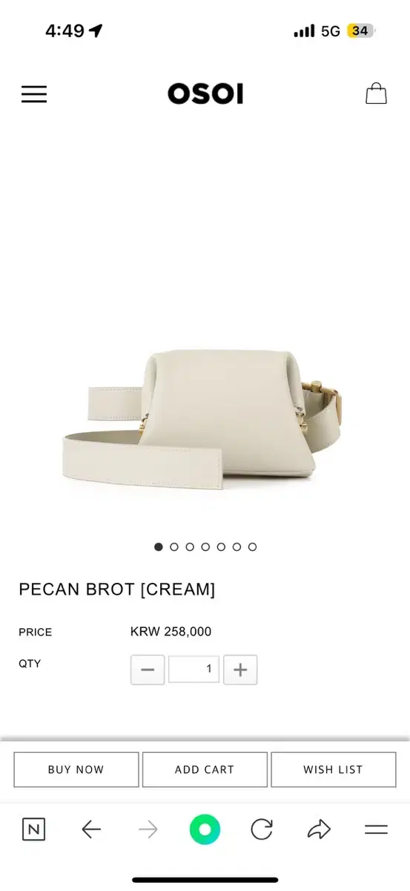
Task: Open the hamburger menu at top left
Action: coord(33,94)
